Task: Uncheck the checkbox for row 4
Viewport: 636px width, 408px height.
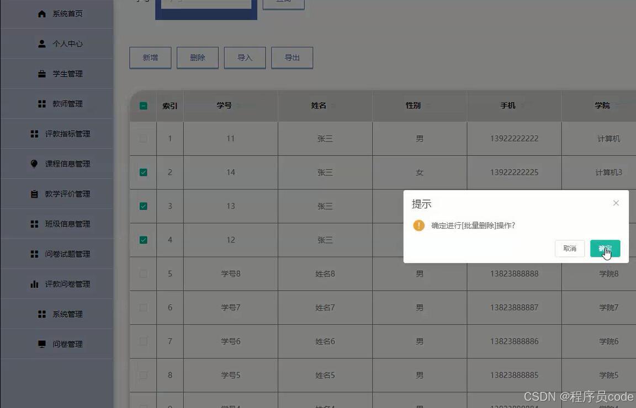Action: [143, 240]
